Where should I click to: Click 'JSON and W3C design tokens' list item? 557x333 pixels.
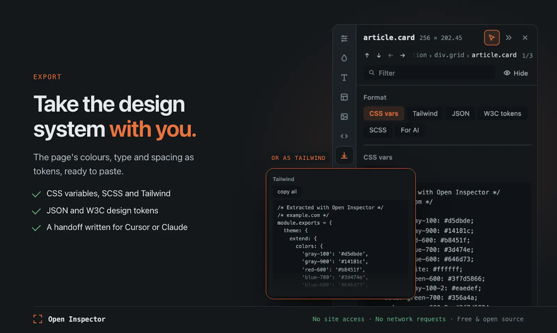(102, 211)
